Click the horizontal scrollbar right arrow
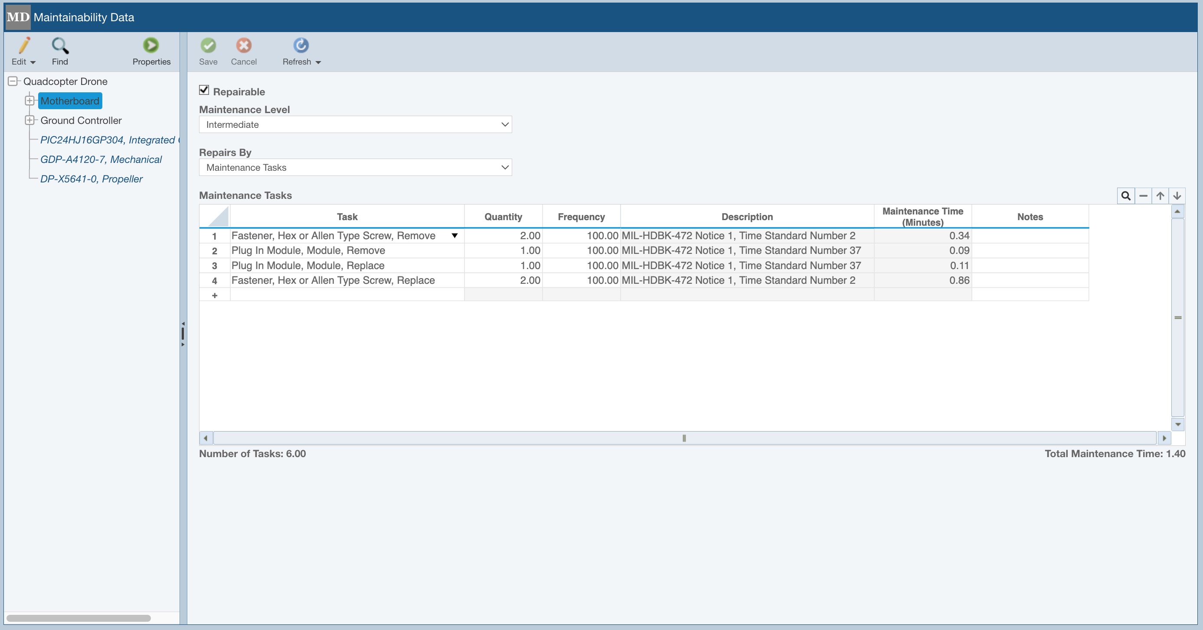The height and width of the screenshot is (630, 1203). [x=1164, y=438]
